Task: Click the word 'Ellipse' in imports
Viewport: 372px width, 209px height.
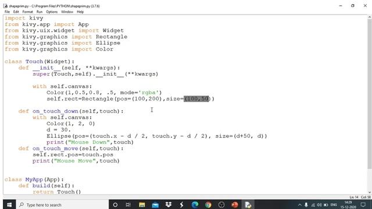Action: (x=108, y=43)
